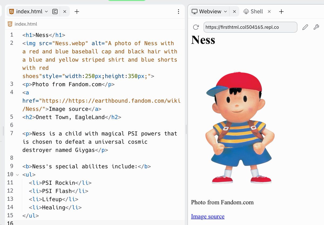This screenshot has height=225, width=324.
Task: Click the HTML5 icon in index.html tab
Action: (x=11, y=12)
